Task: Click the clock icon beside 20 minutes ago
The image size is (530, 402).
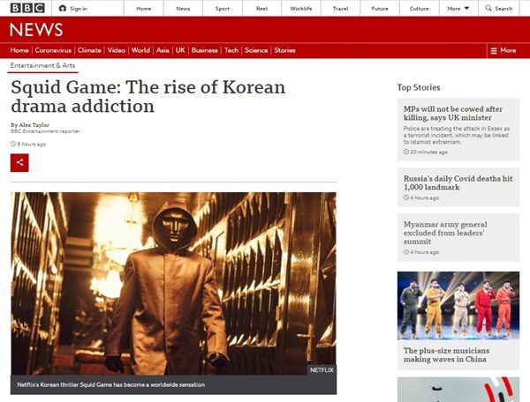Action: [406, 152]
